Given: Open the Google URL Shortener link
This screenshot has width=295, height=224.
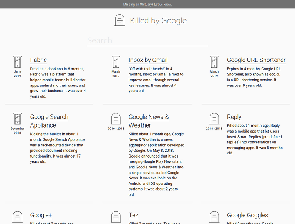Looking at the screenshot, I should (x=256, y=60).
